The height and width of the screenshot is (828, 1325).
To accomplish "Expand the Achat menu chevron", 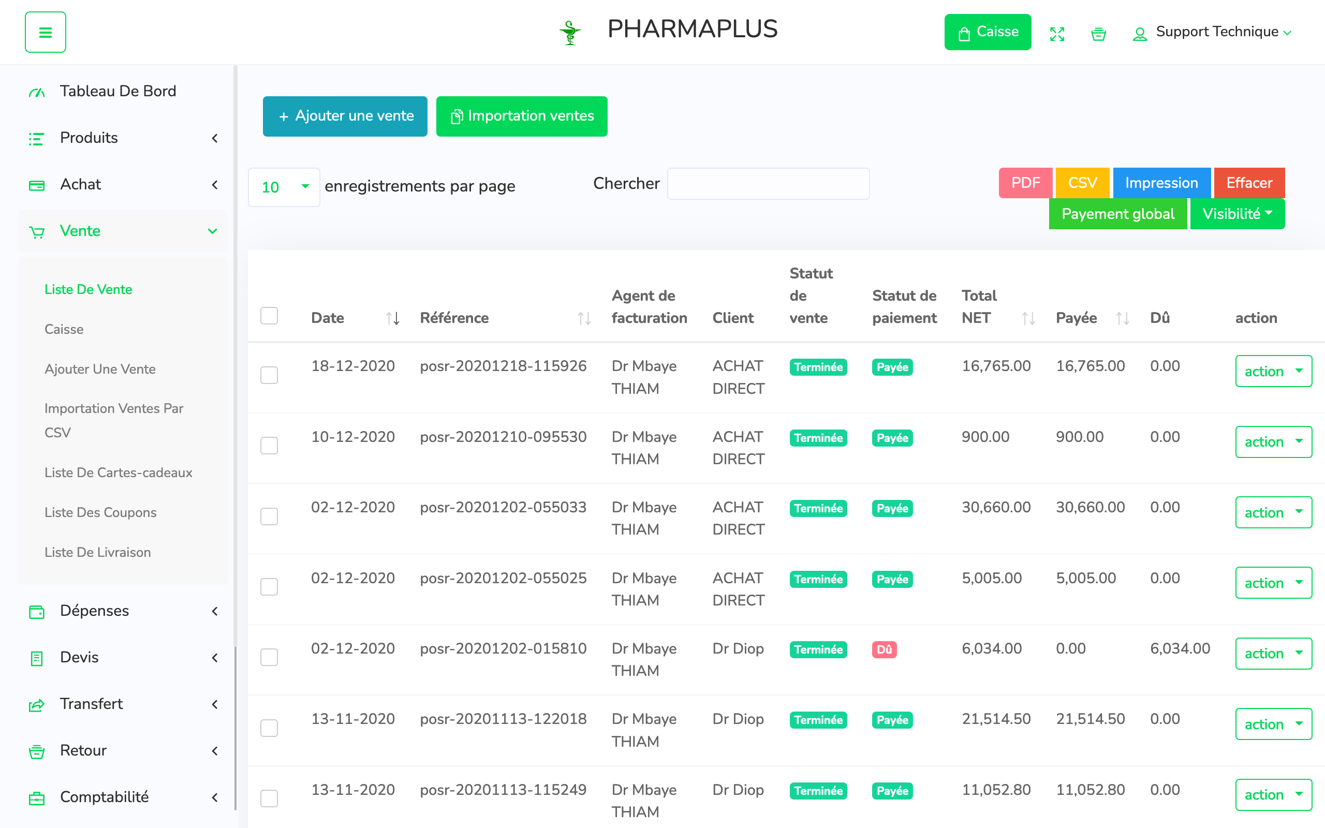I will (x=215, y=185).
